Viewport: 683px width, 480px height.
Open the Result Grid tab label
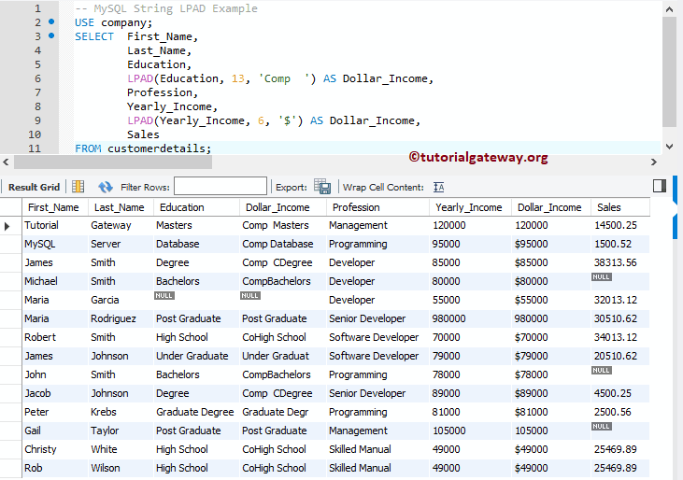(x=34, y=187)
